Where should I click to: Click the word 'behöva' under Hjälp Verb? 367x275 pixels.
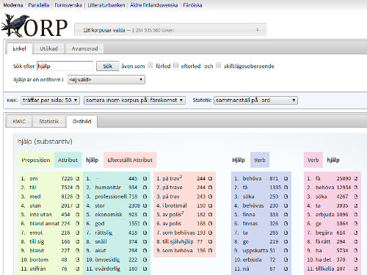[252, 178]
